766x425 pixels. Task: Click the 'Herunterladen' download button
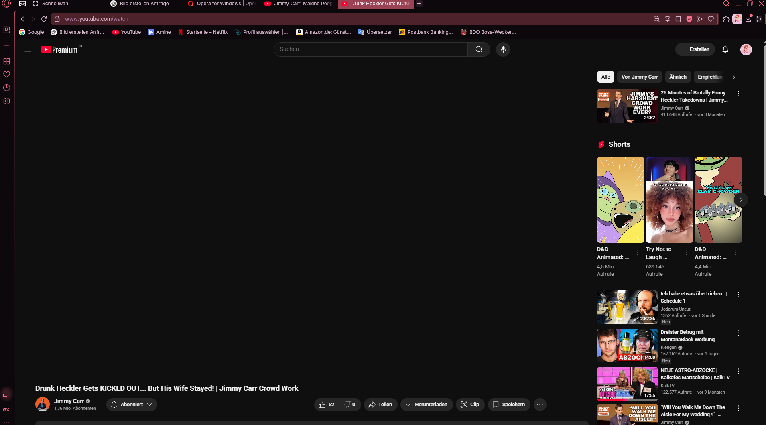[x=427, y=405]
